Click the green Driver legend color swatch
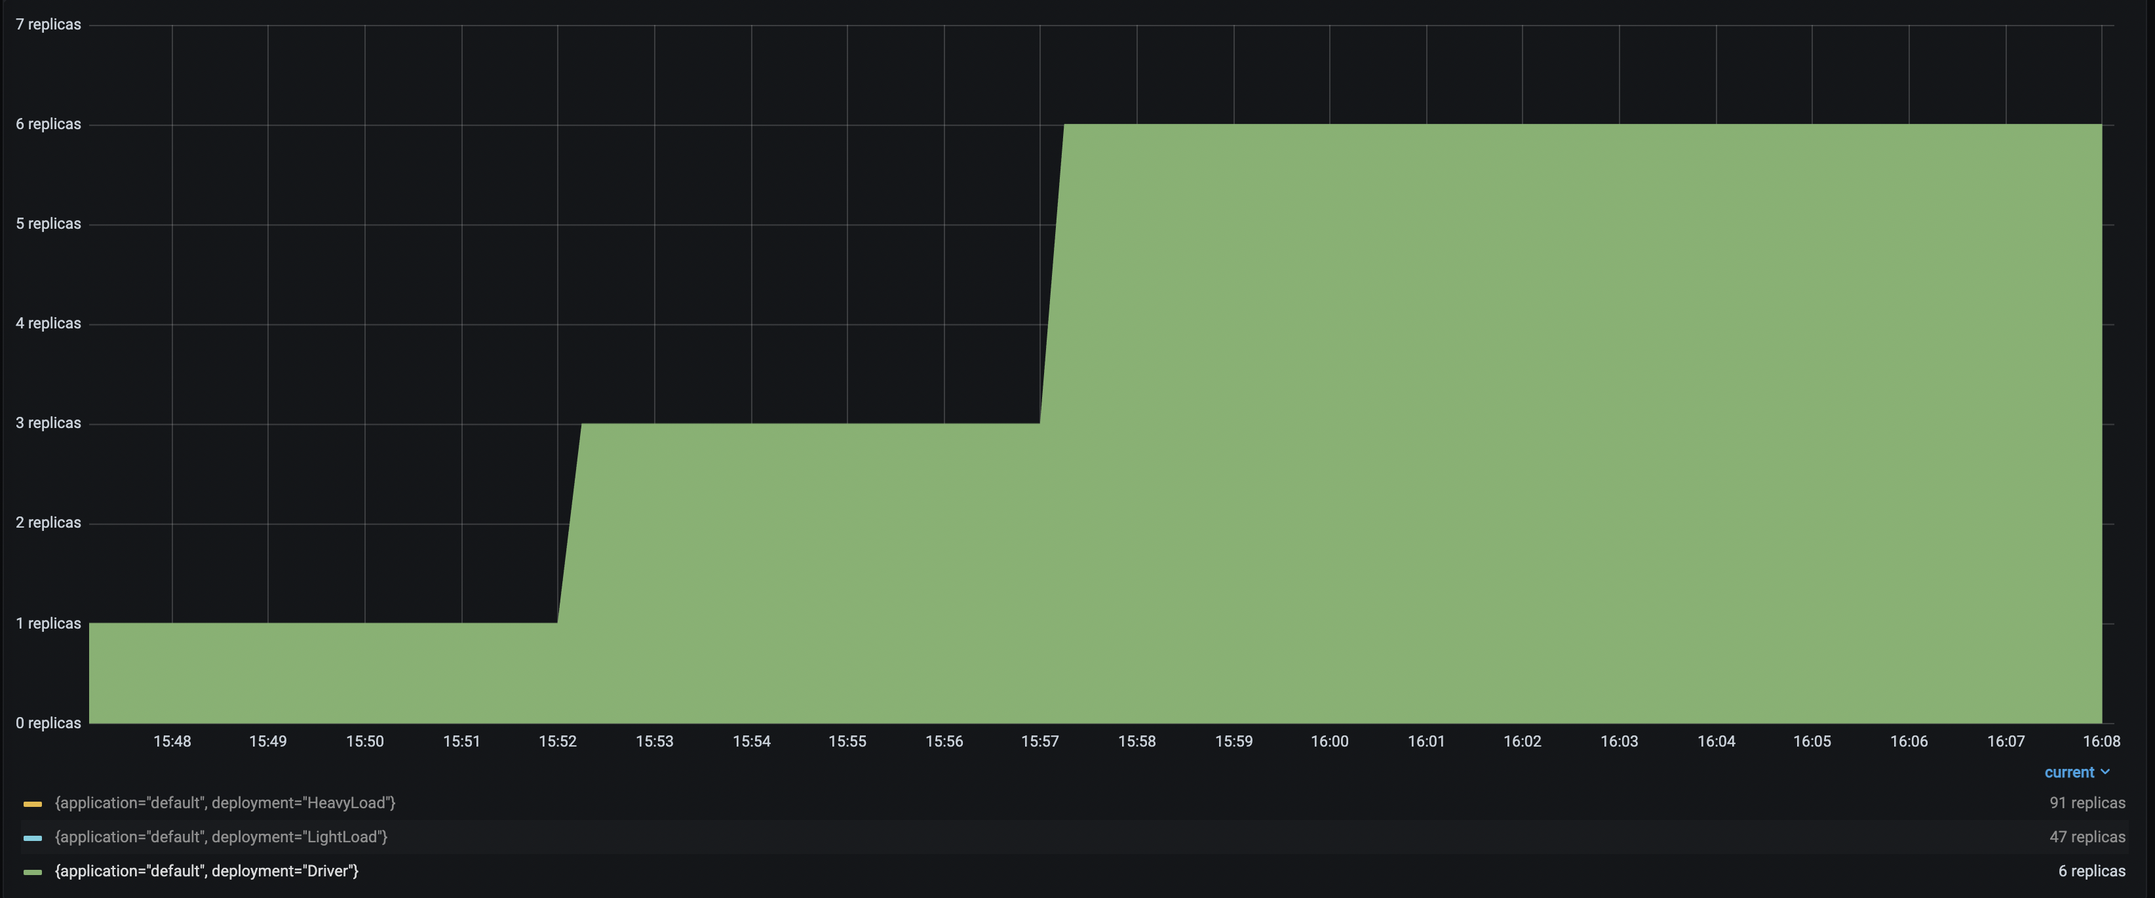 point(33,872)
